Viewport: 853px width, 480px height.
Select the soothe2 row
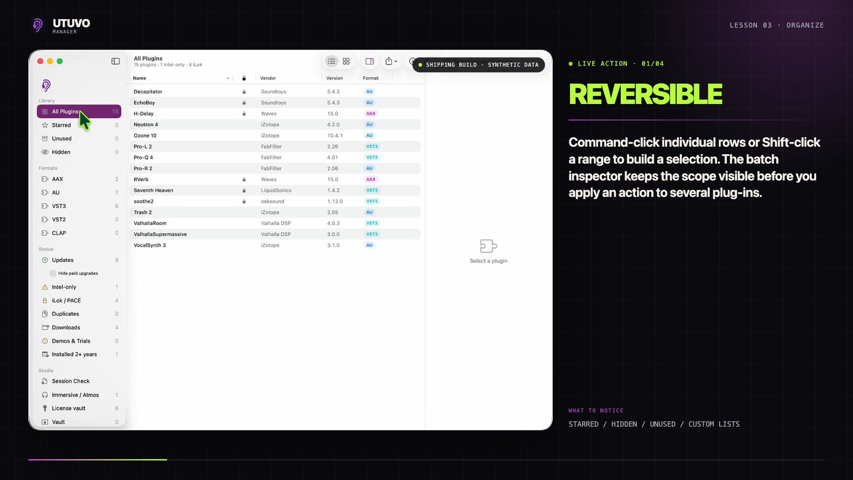click(275, 201)
